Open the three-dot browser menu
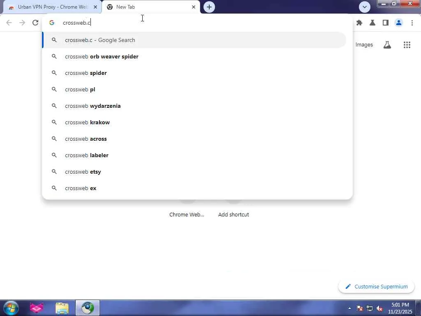The image size is (421, 316). [x=412, y=23]
